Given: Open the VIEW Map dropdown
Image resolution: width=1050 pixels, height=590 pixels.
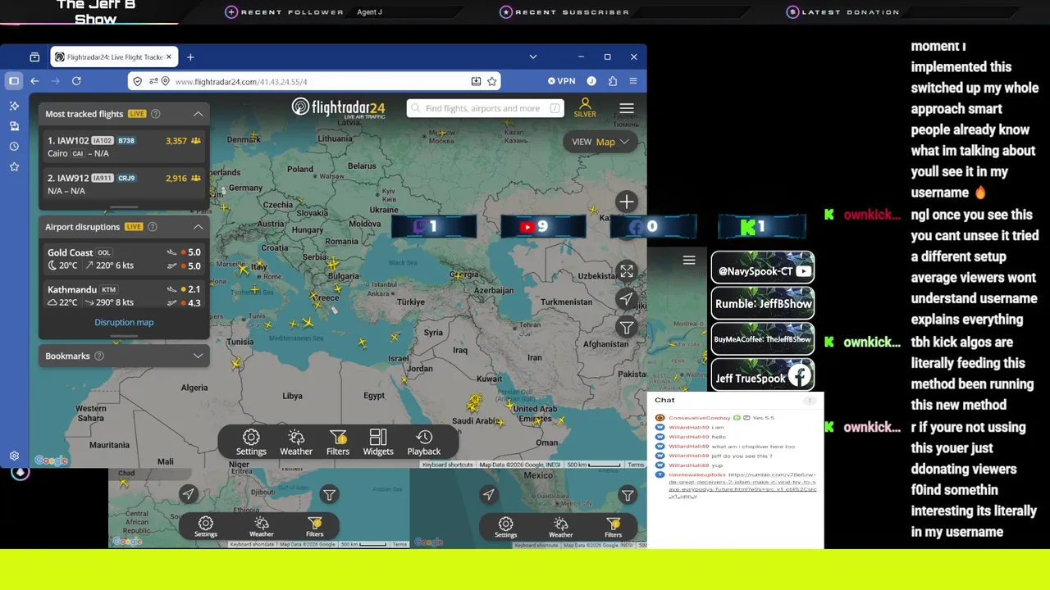Looking at the screenshot, I should (x=600, y=142).
